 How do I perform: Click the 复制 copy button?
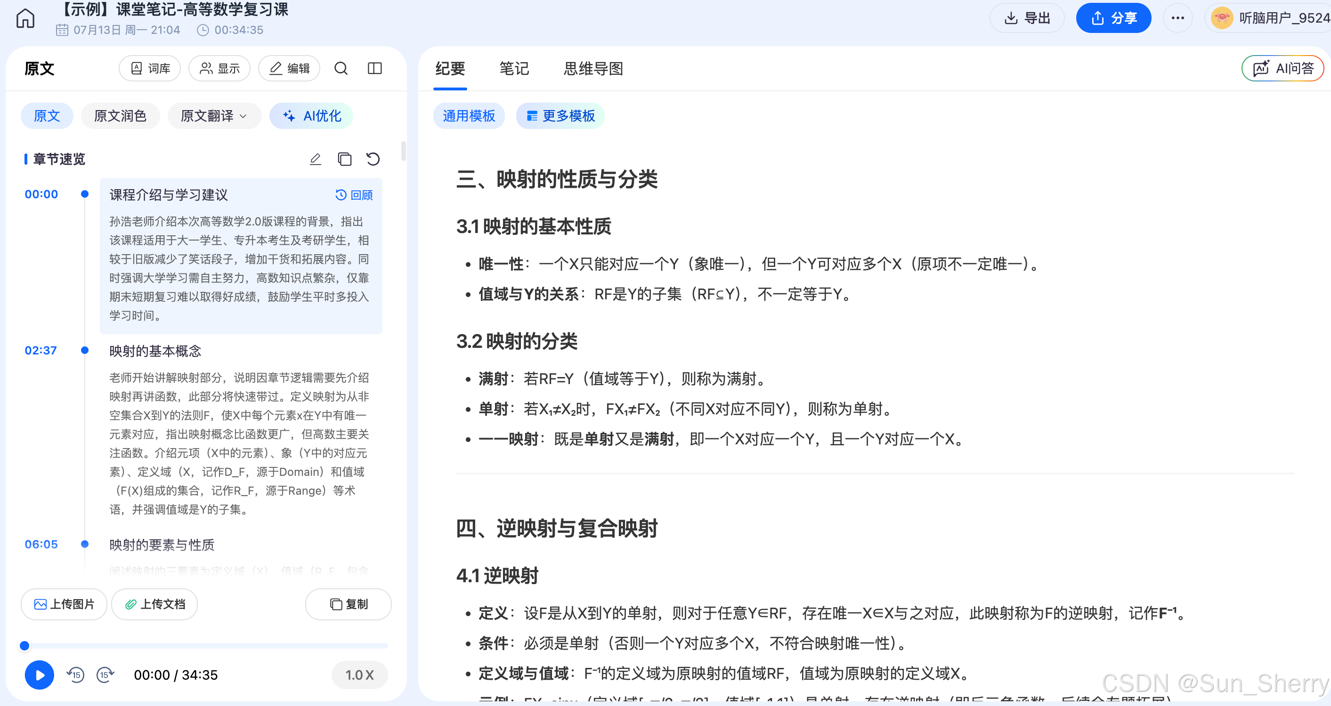pyautogui.click(x=348, y=604)
